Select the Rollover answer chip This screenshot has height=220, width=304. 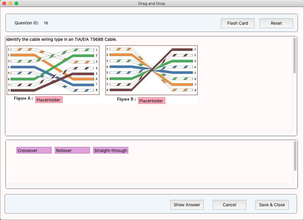click(72, 150)
